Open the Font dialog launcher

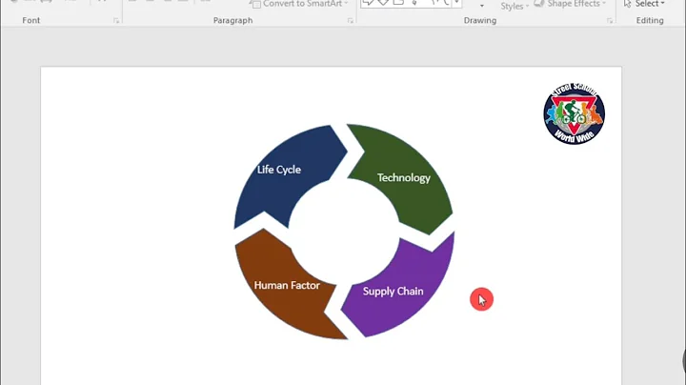tap(116, 21)
